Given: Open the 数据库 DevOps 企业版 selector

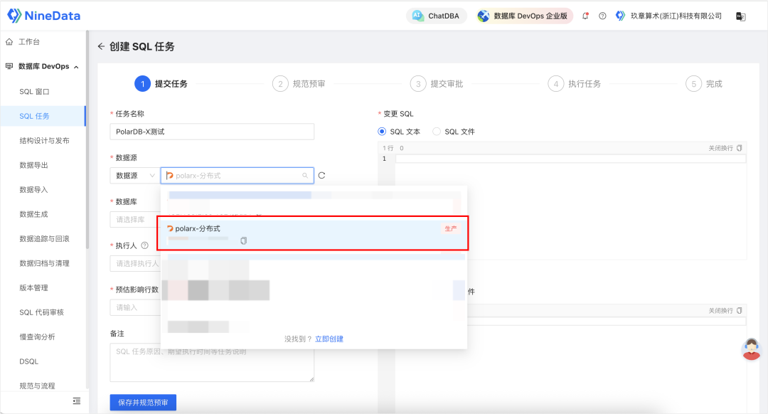Looking at the screenshot, I should [x=523, y=16].
